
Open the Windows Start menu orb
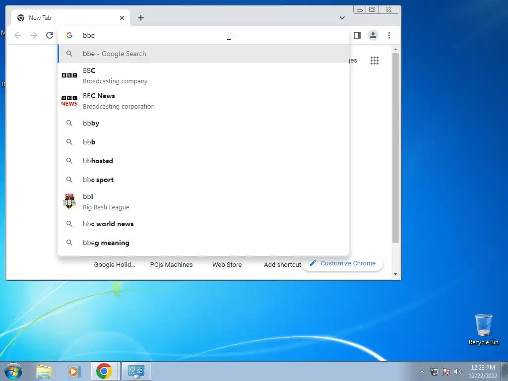tap(13, 371)
